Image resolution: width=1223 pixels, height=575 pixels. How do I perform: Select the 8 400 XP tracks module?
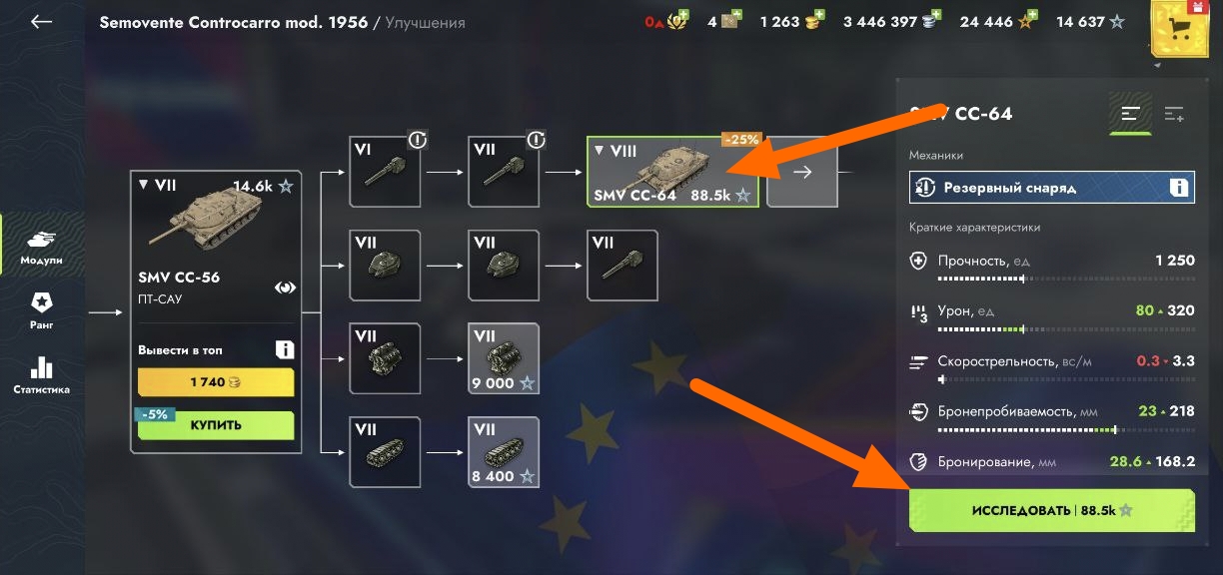[504, 452]
